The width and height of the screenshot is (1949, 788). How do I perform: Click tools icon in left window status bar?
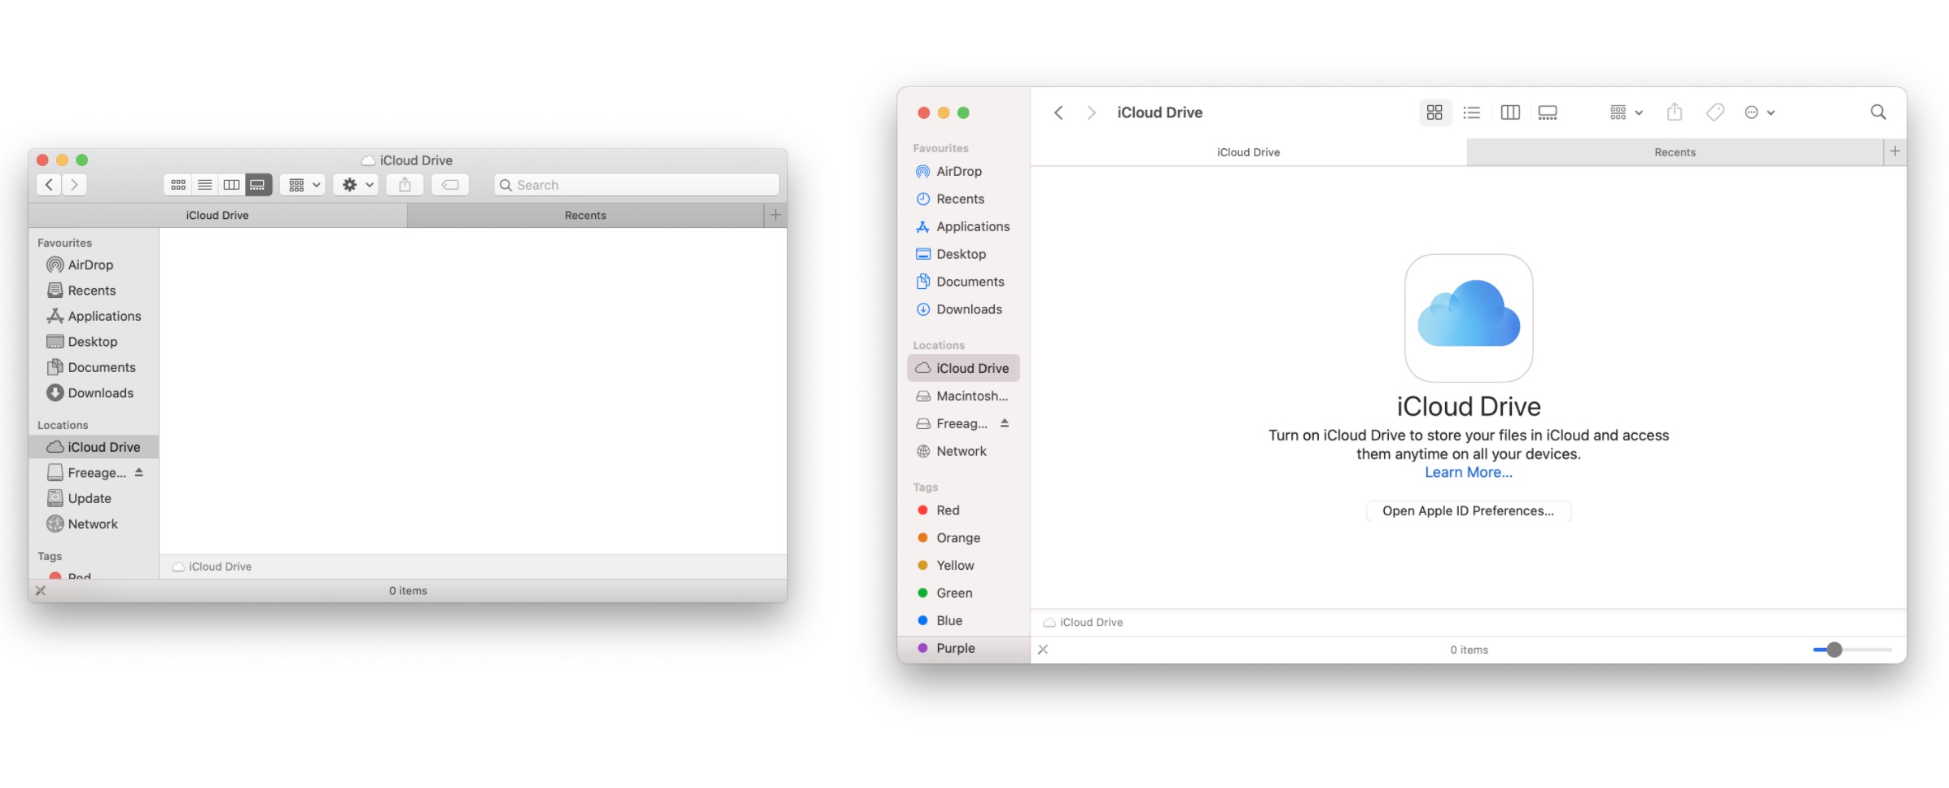[x=41, y=591]
